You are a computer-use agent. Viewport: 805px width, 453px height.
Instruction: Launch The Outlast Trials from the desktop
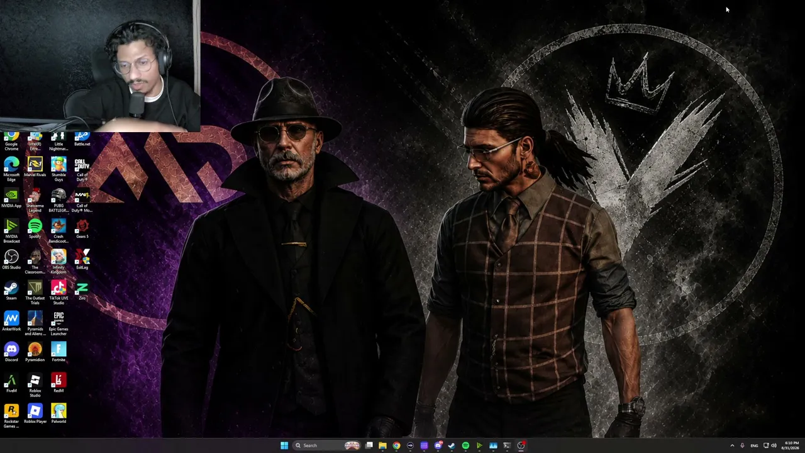click(x=35, y=293)
